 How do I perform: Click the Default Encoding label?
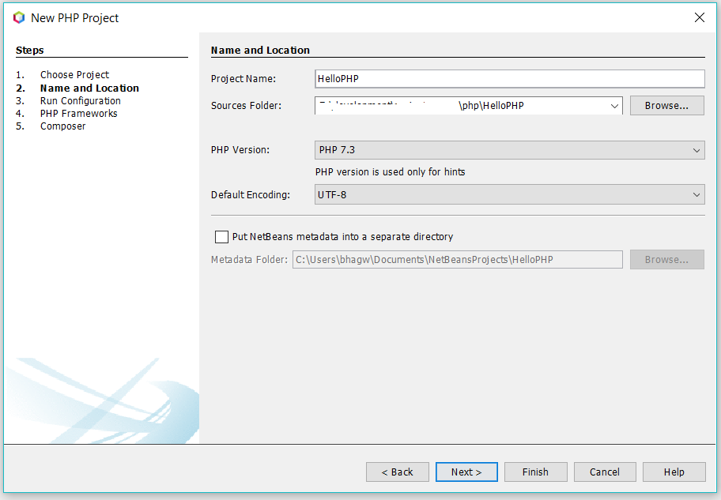(251, 195)
